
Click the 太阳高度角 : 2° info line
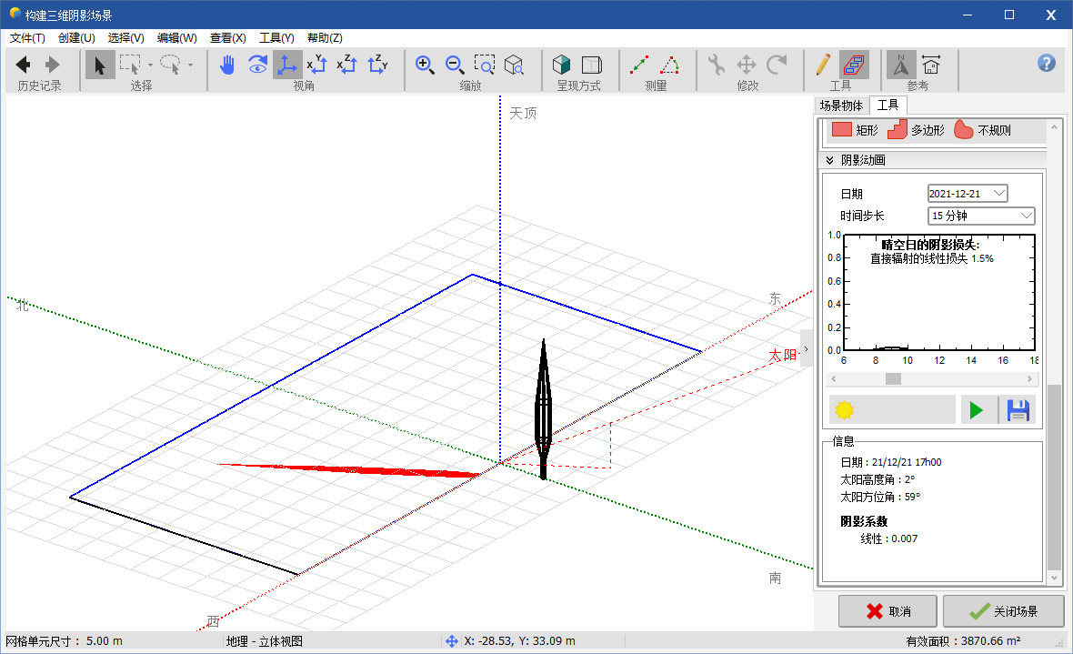coord(877,479)
